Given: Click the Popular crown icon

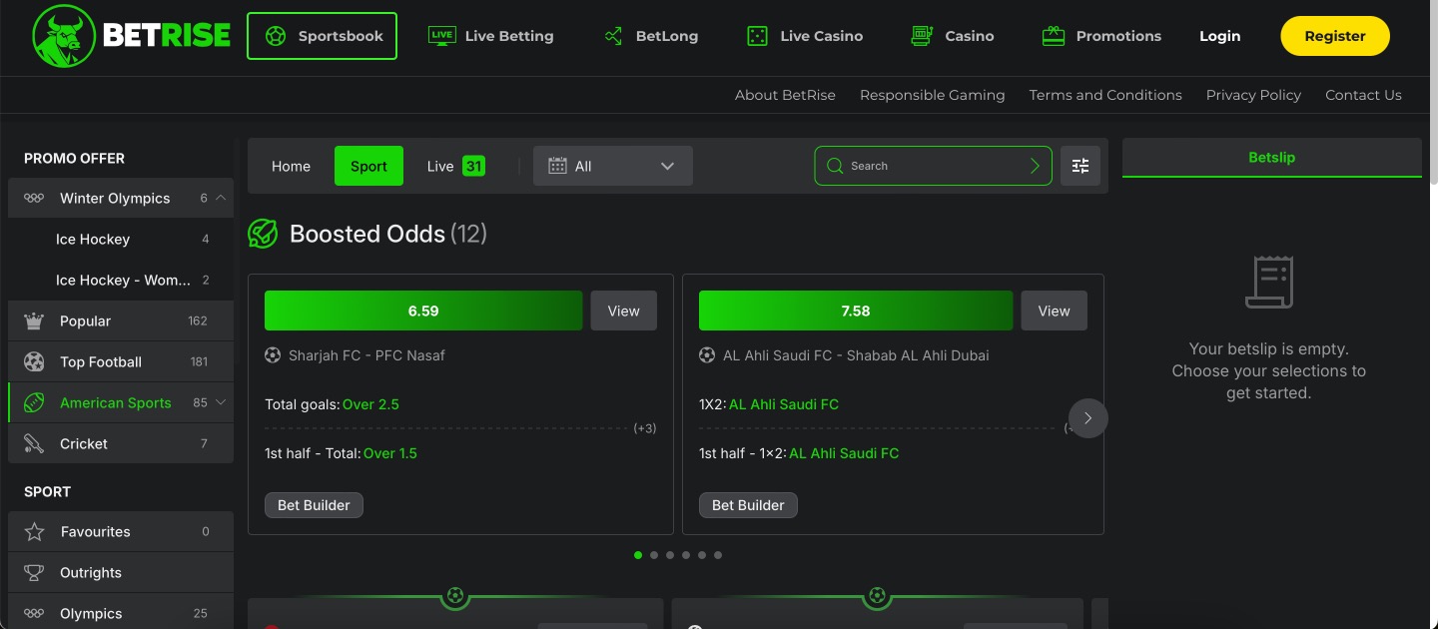Looking at the screenshot, I should click(x=34, y=321).
